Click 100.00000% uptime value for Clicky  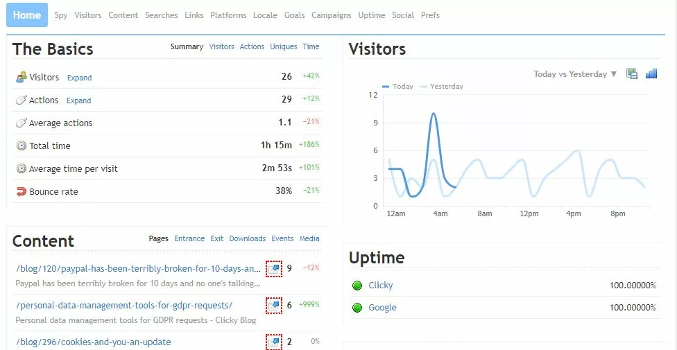tap(633, 286)
